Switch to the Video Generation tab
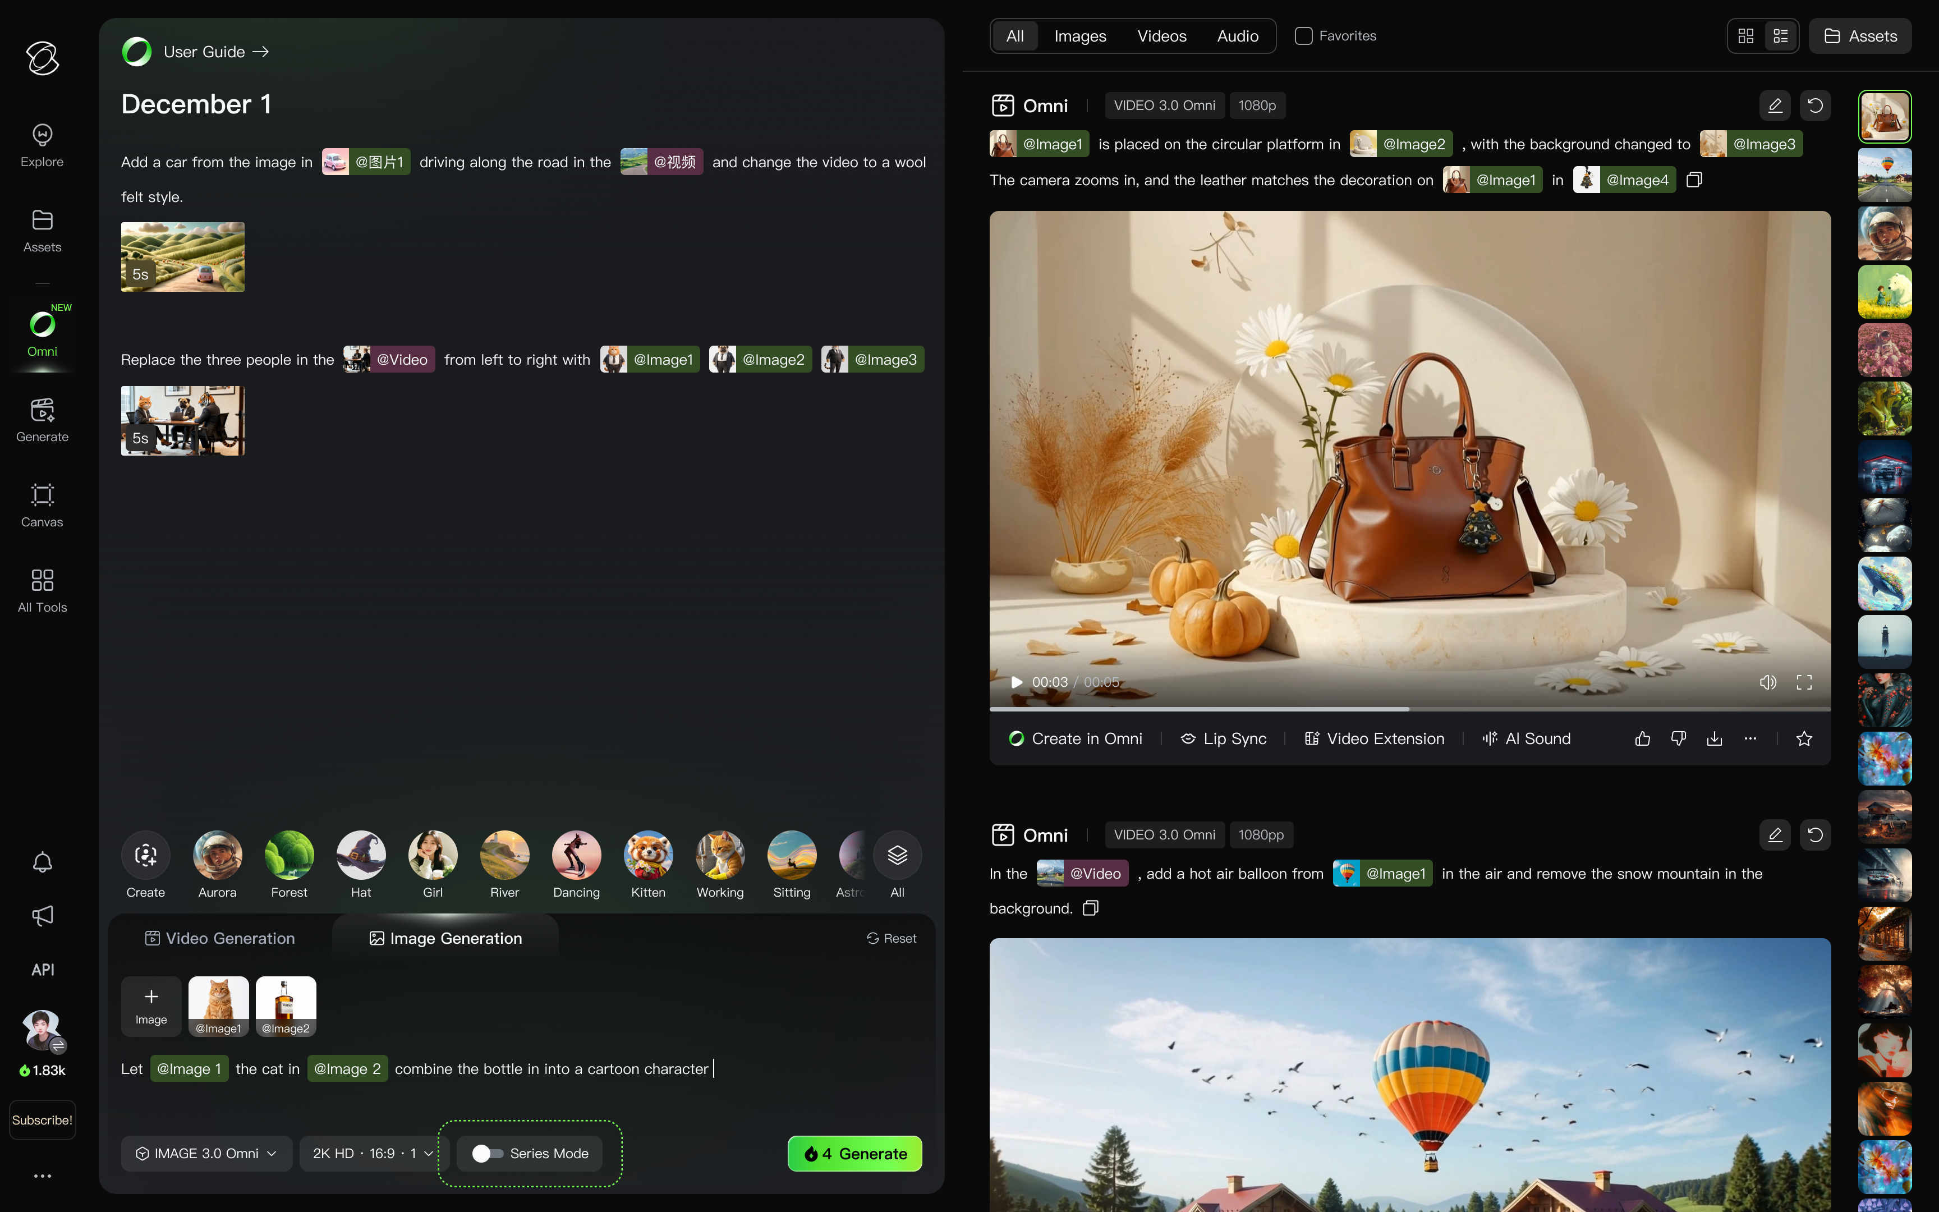The height and width of the screenshot is (1212, 1939). [219, 938]
